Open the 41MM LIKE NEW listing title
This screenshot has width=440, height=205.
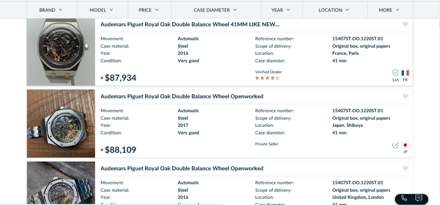coord(189,24)
